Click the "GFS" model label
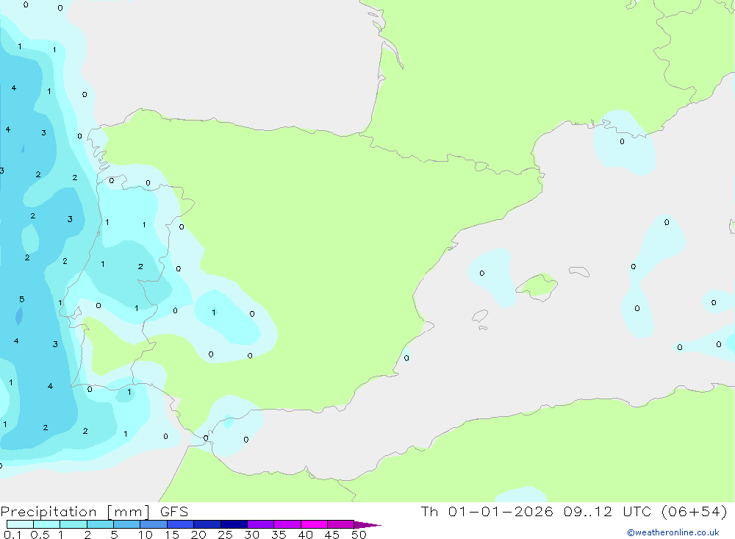 174,512
